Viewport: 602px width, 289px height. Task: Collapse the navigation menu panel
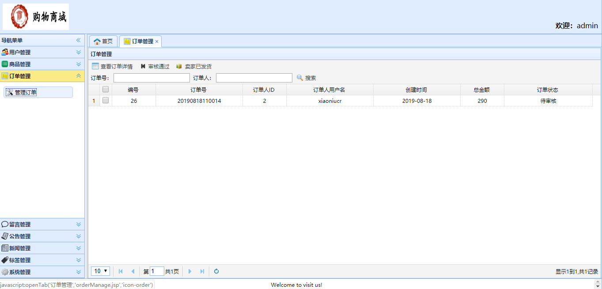click(79, 40)
